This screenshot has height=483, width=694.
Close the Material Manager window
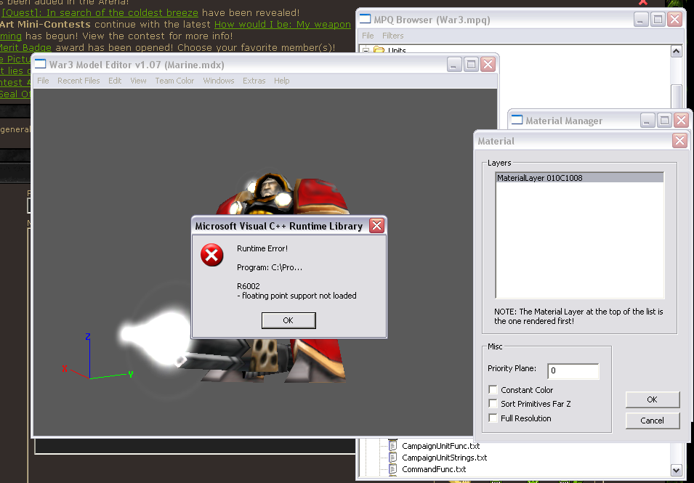coord(681,120)
